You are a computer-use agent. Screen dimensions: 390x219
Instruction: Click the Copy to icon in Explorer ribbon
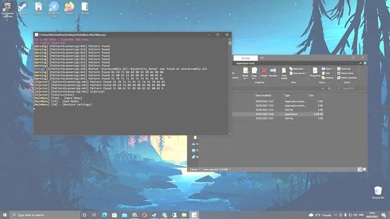click(x=254, y=73)
